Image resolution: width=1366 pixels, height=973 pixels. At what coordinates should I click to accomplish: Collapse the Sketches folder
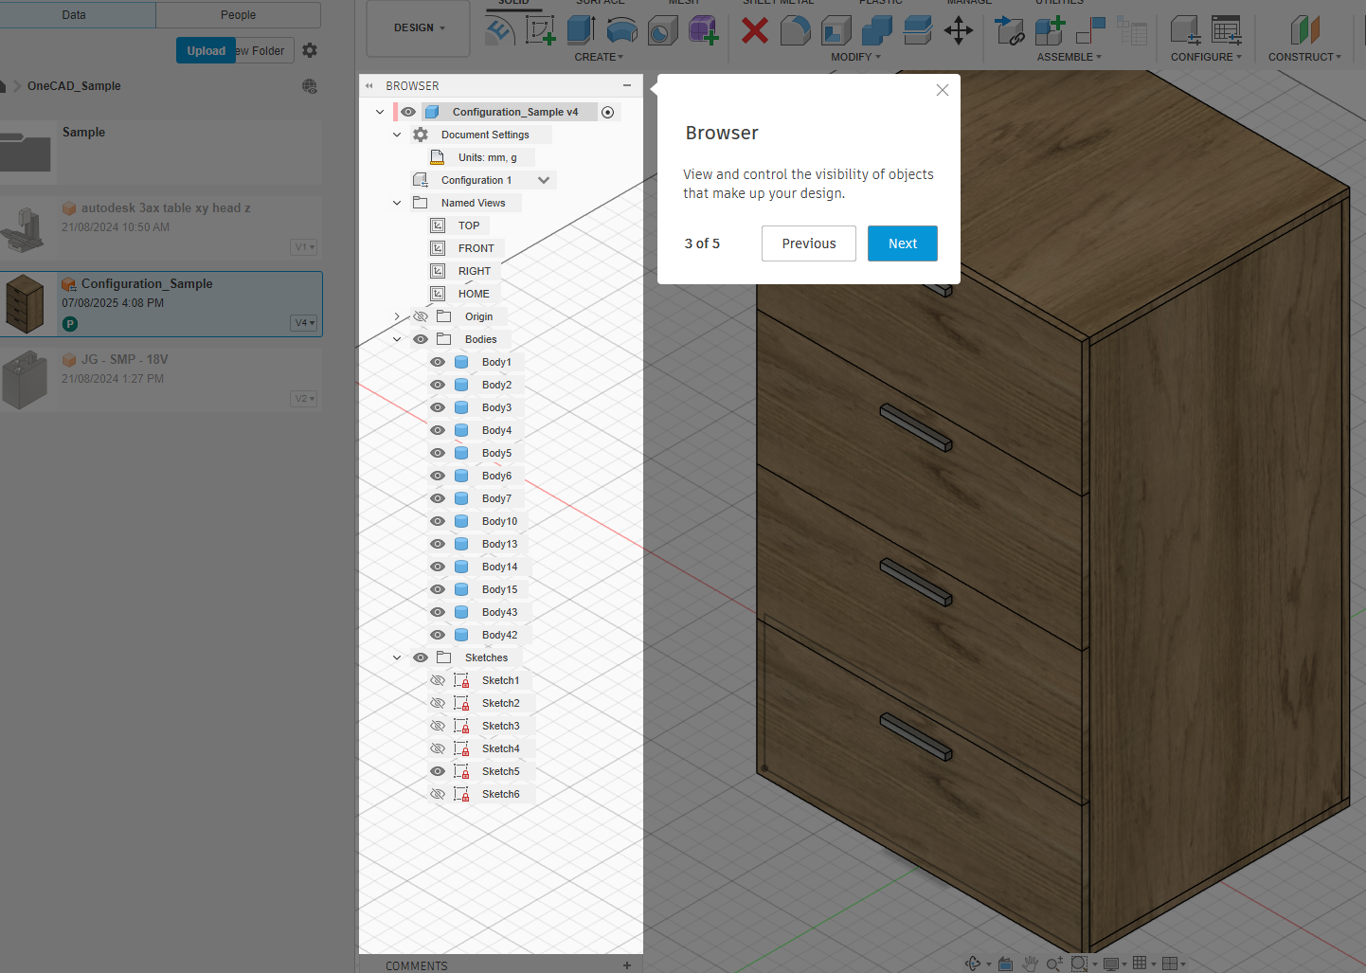[397, 658]
